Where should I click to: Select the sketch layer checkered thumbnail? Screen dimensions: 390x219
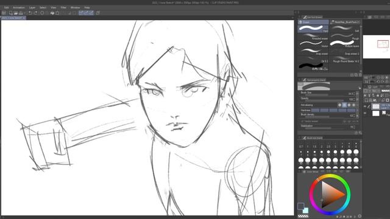[x=376, y=106]
